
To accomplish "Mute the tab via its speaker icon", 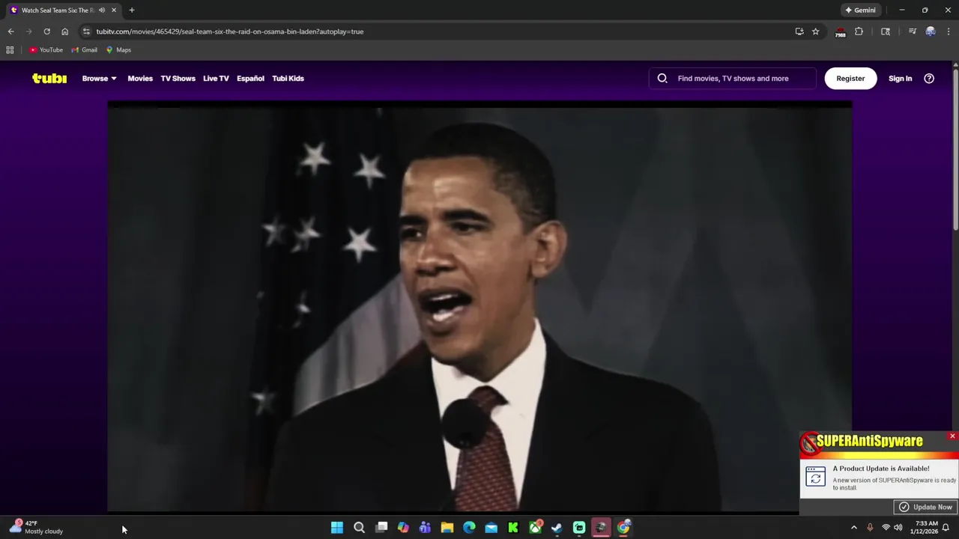I will pyautogui.click(x=102, y=10).
